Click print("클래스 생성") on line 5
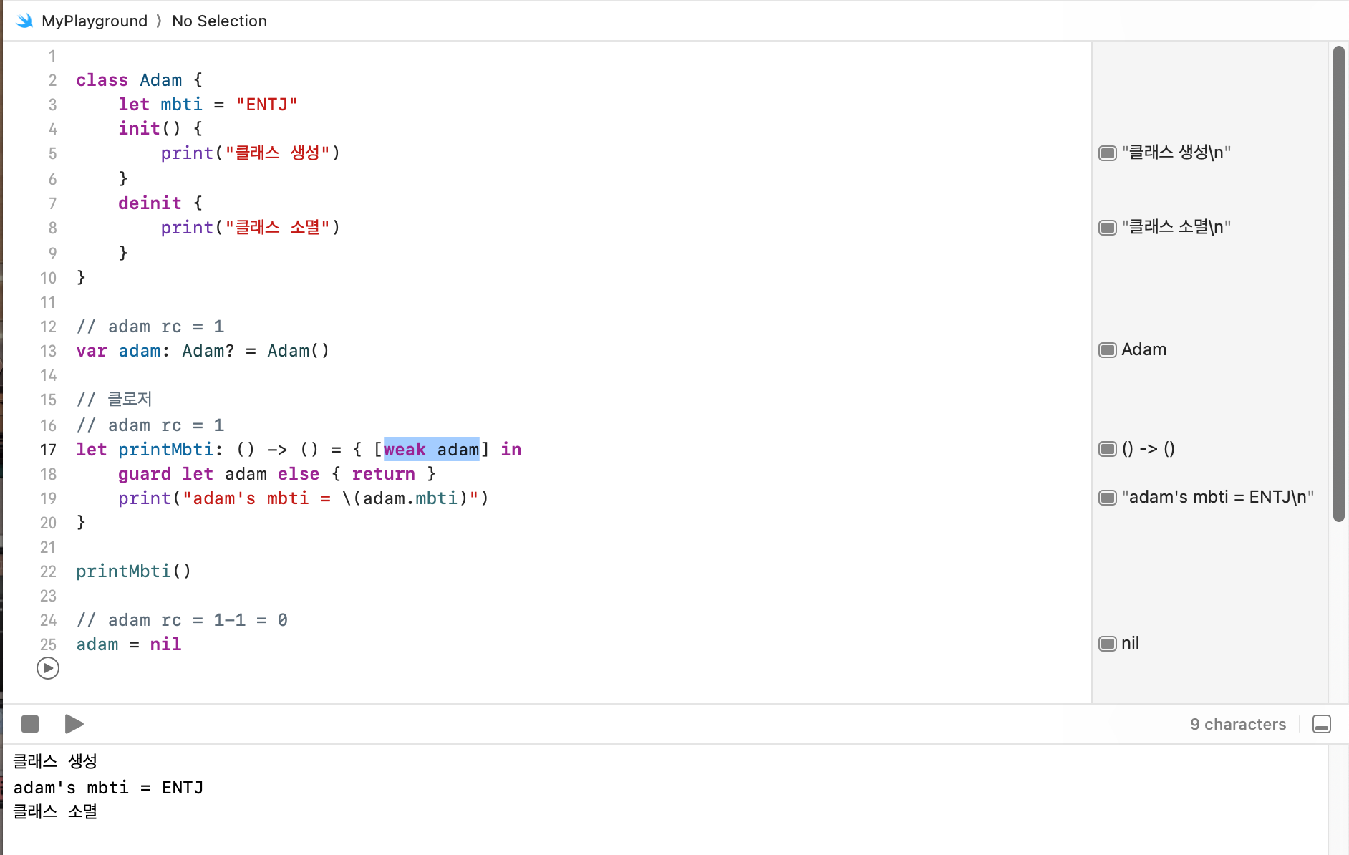The image size is (1349, 855). pos(251,153)
